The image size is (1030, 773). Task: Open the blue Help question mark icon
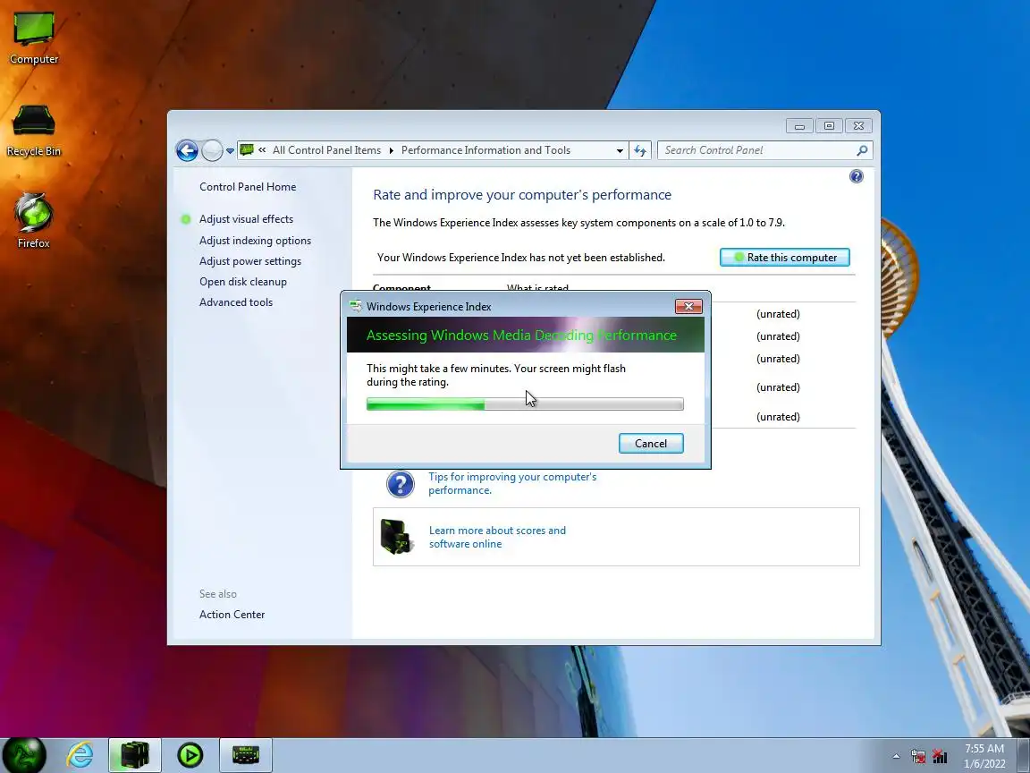coord(856,176)
